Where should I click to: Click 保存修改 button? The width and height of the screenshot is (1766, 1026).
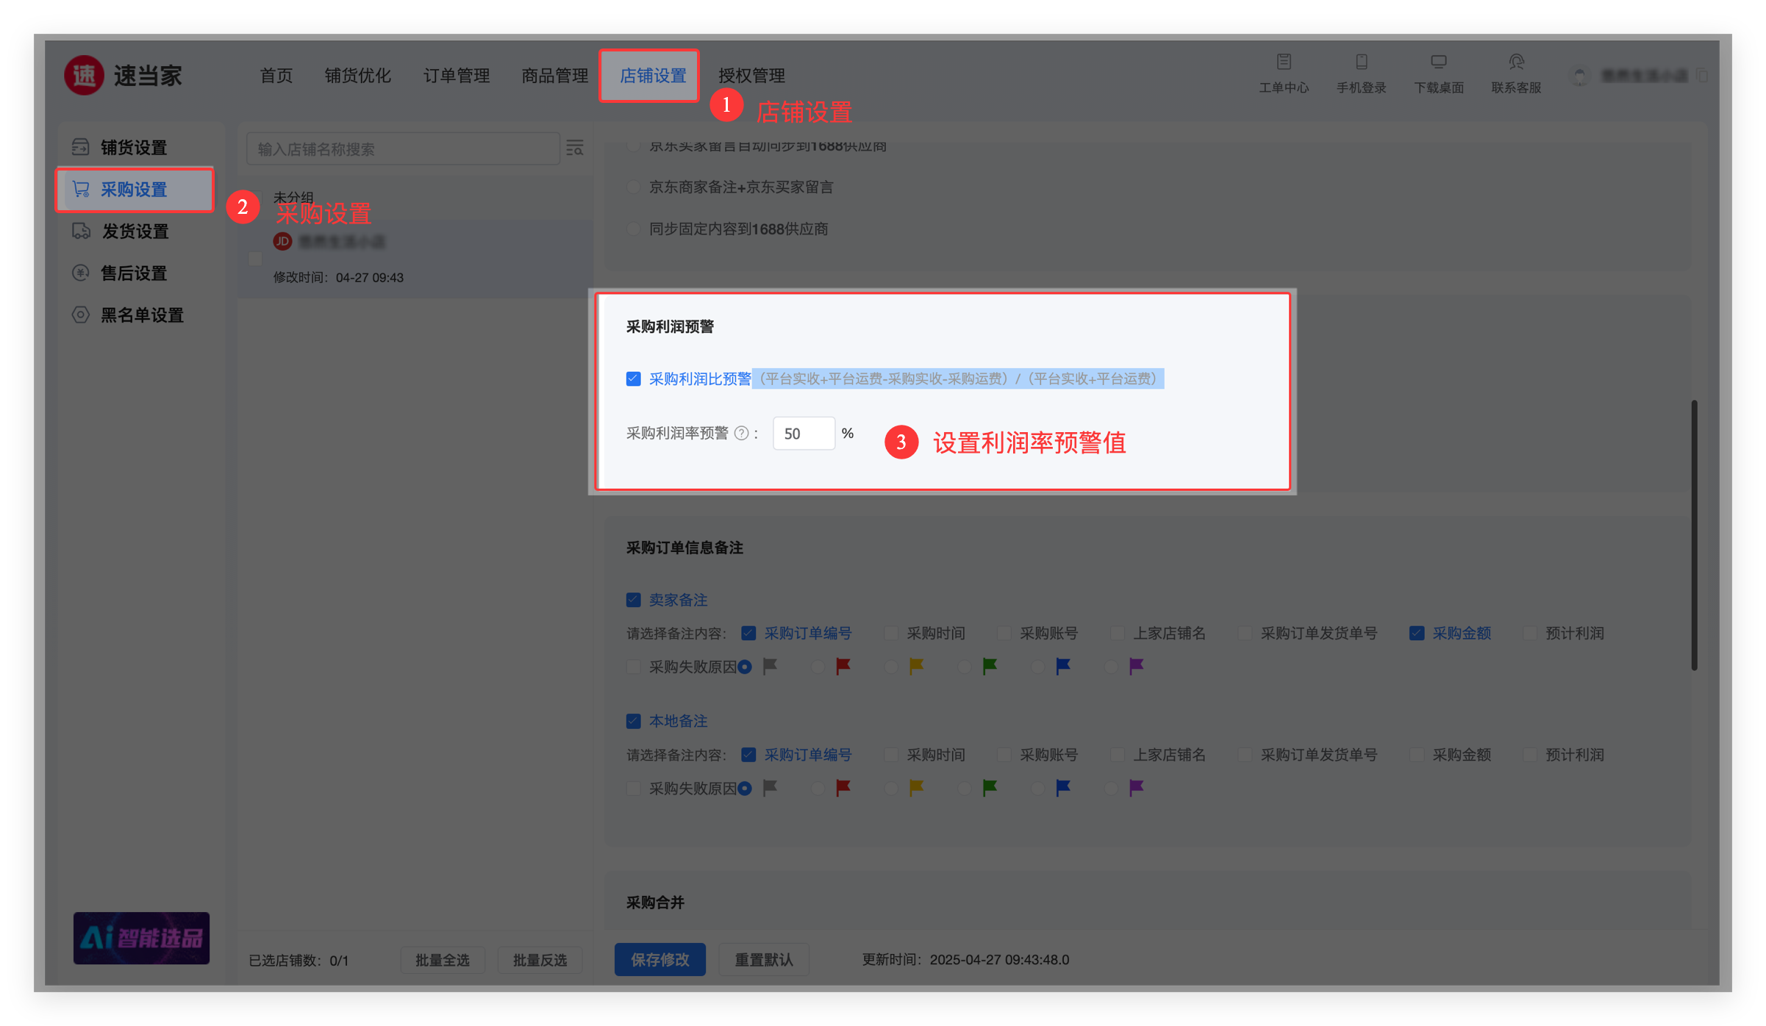tap(659, 960)
